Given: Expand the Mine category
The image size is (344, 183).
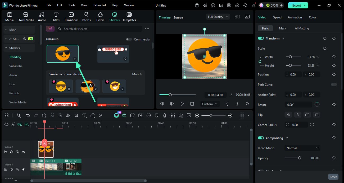Looking at the screenshot, I should (x=19, y=30).
